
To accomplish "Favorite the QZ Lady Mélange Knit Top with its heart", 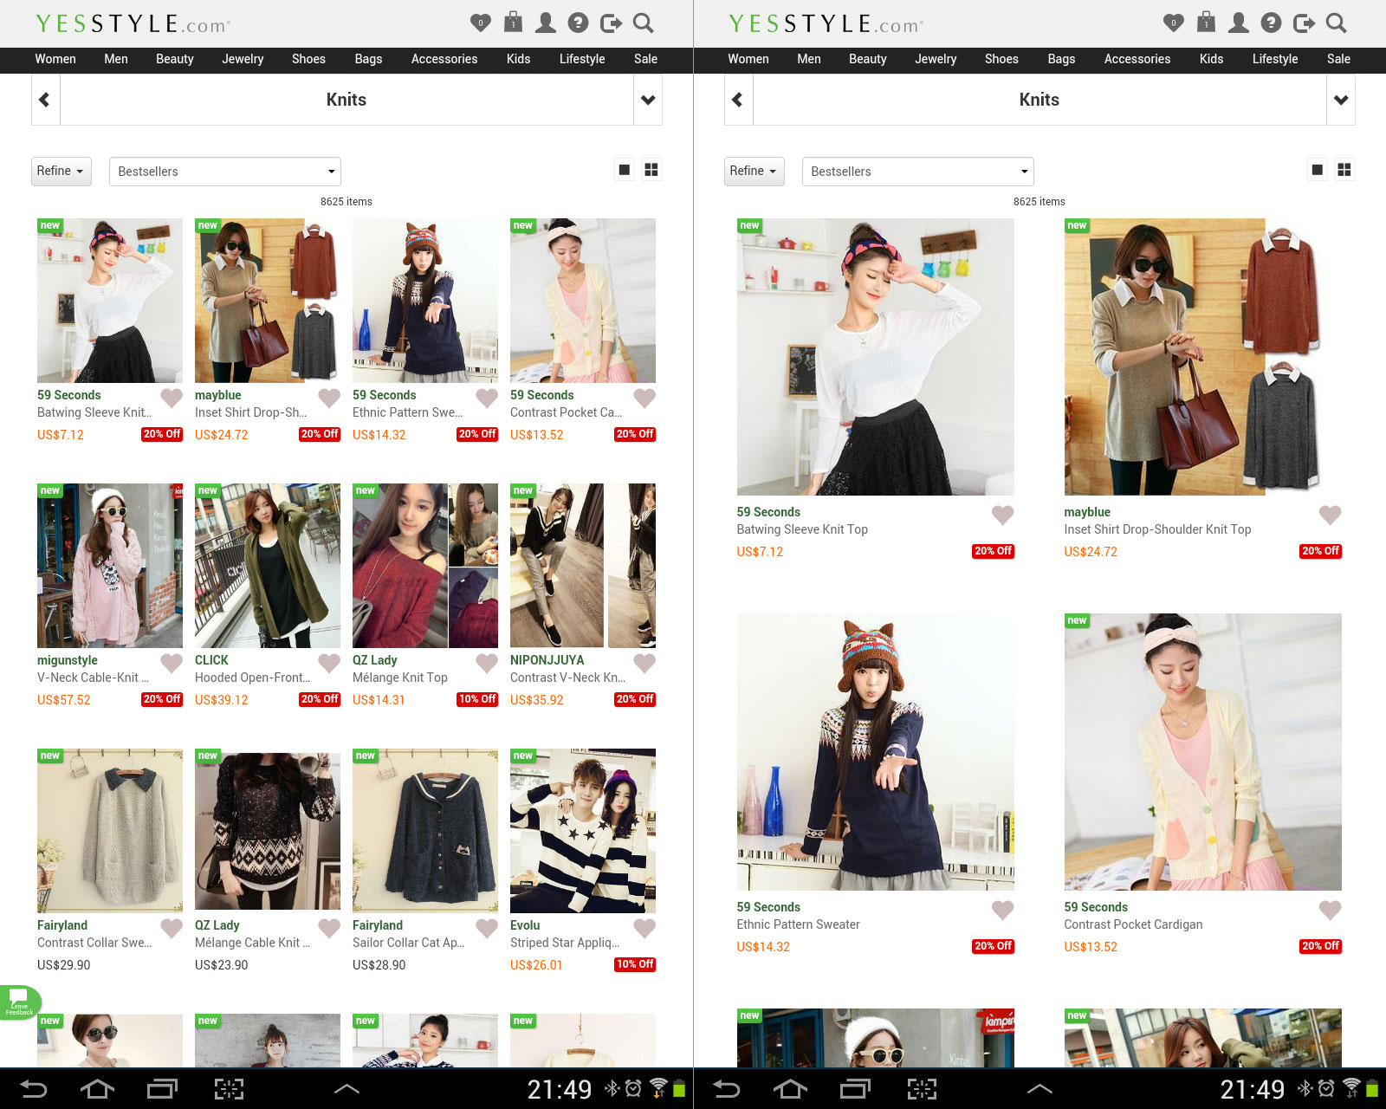I will [487, 664].
